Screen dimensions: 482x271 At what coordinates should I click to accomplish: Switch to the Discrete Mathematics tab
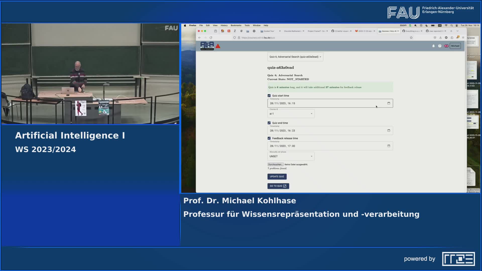pos(292,31)
